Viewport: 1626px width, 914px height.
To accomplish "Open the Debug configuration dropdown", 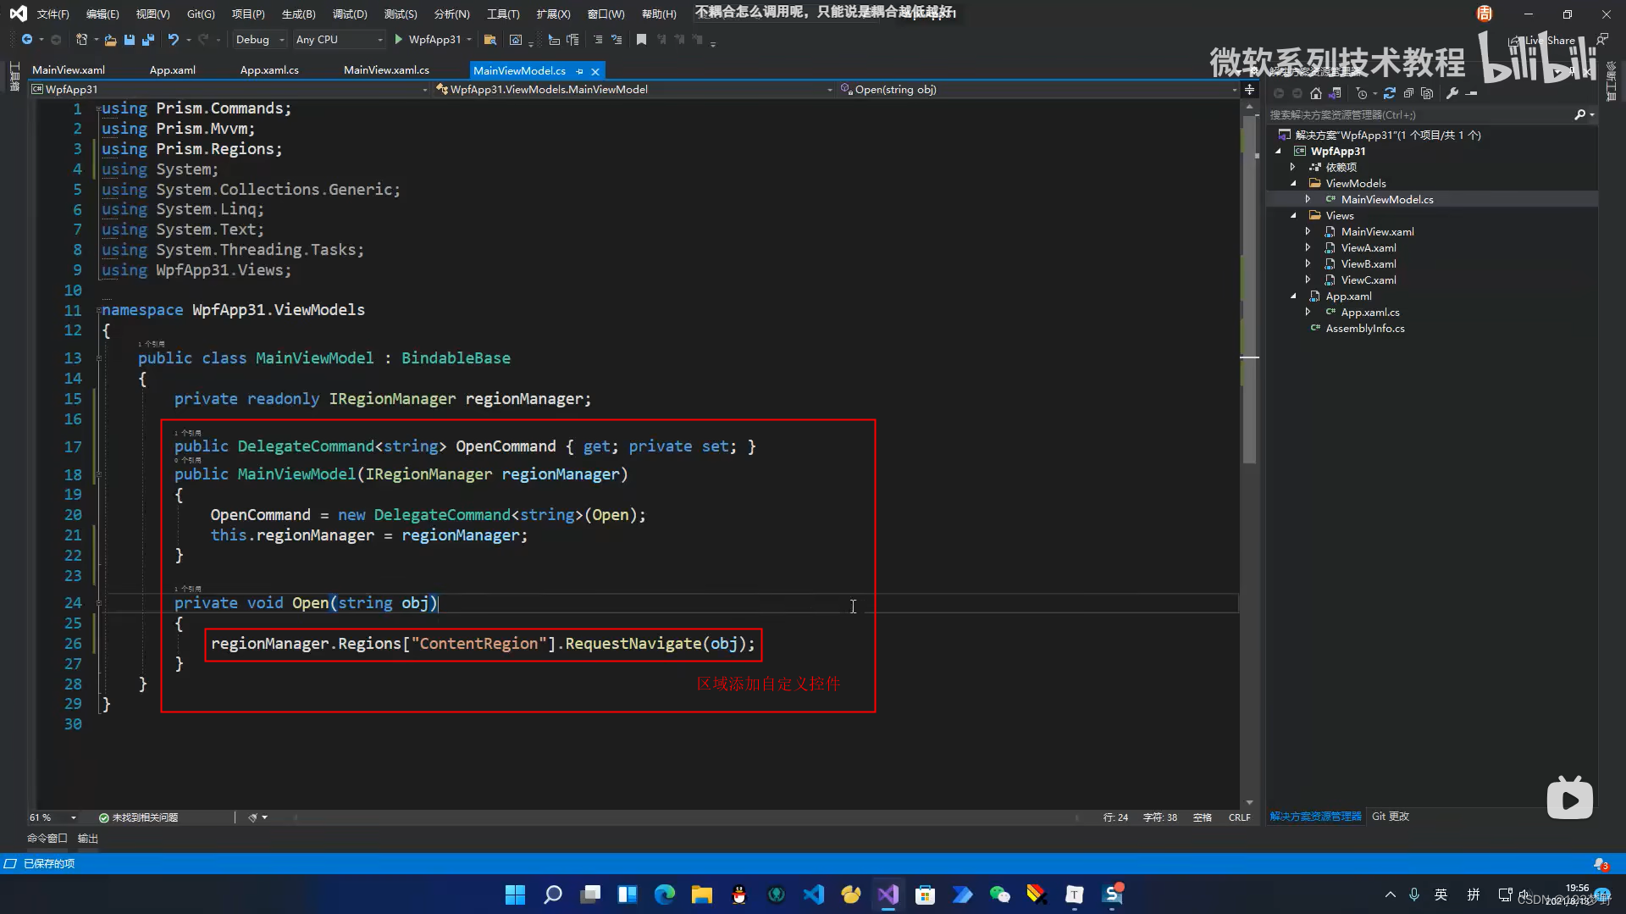I will (259, 40).
